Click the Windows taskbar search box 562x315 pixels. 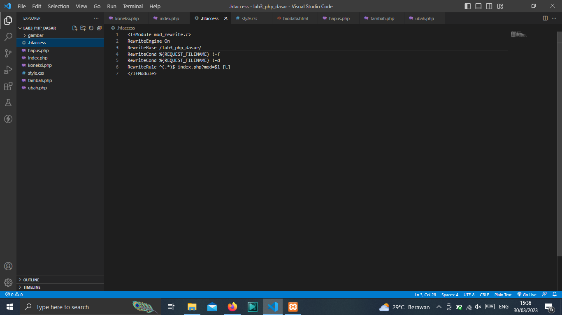[x=90, y=307]
